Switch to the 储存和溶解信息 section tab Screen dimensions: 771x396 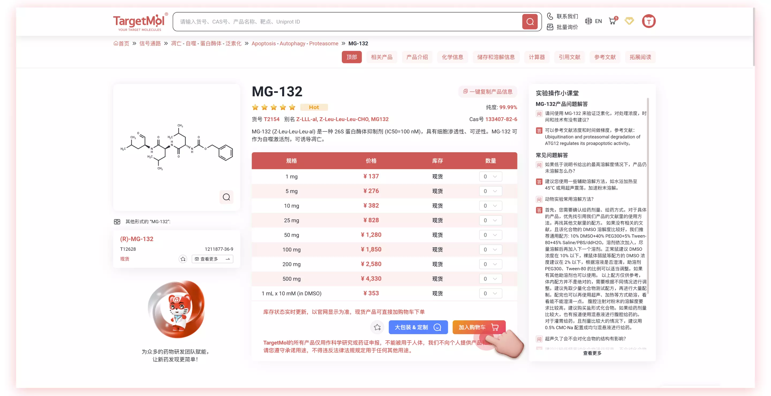(x=496, y=57)
